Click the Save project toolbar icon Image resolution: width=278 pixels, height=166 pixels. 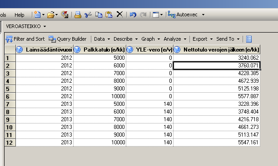tap(65, 14)
